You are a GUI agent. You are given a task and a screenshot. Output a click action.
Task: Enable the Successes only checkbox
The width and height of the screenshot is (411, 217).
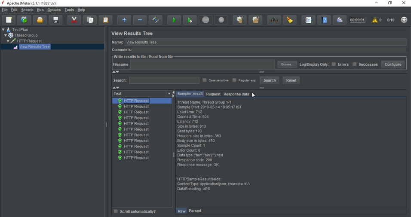(354, 64)
